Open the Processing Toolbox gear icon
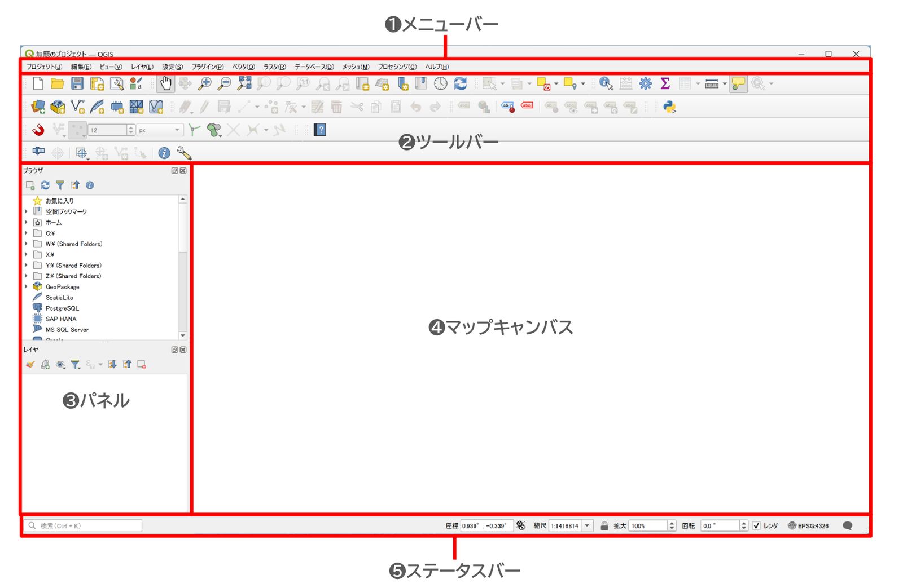Screen dimensions: 903x588 (646, 84)
